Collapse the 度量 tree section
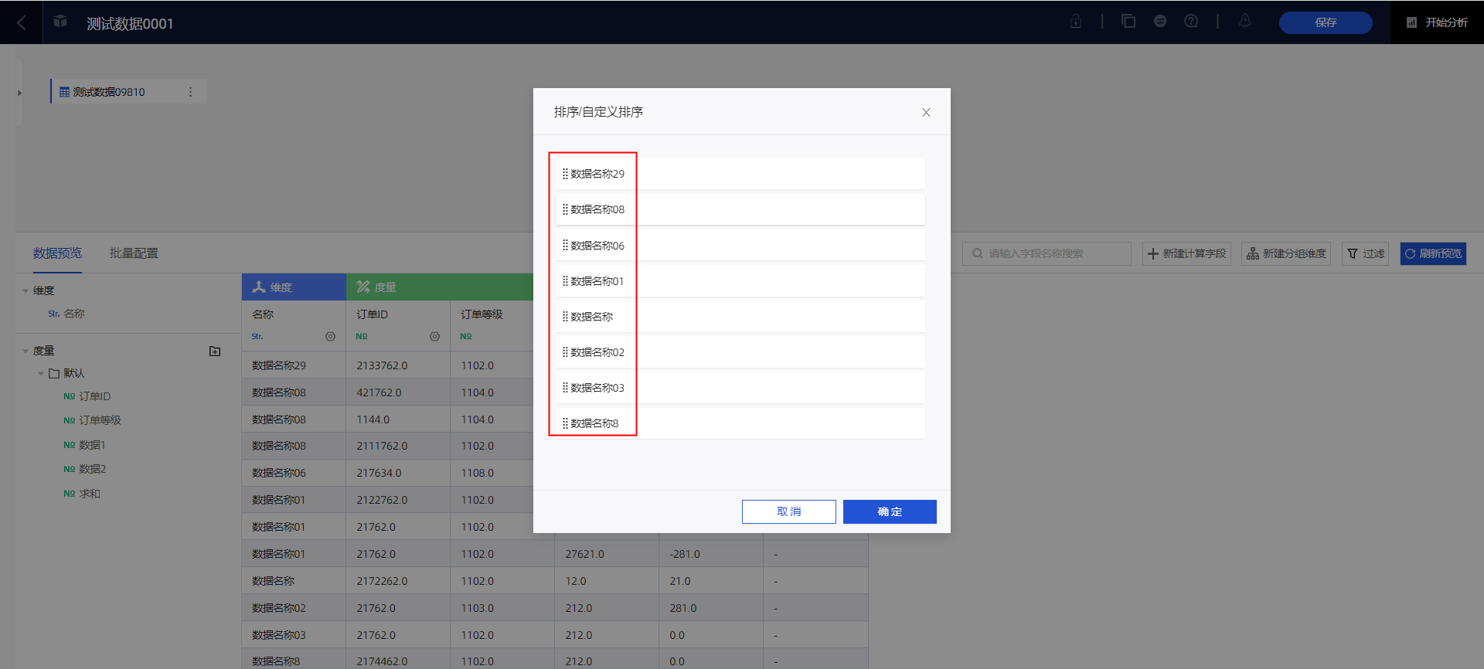 (x=26, y=351)
